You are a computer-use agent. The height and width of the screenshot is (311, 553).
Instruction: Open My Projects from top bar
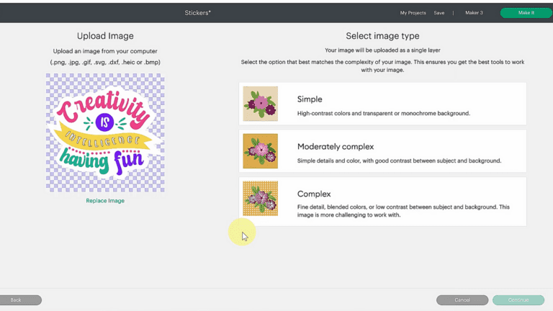[x=413, y=13]
